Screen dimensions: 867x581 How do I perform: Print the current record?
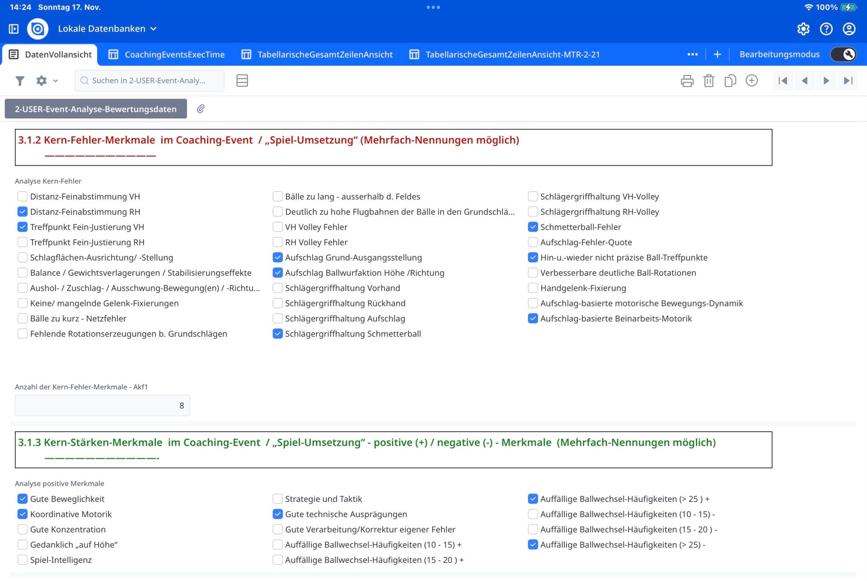tap(687, 81)
